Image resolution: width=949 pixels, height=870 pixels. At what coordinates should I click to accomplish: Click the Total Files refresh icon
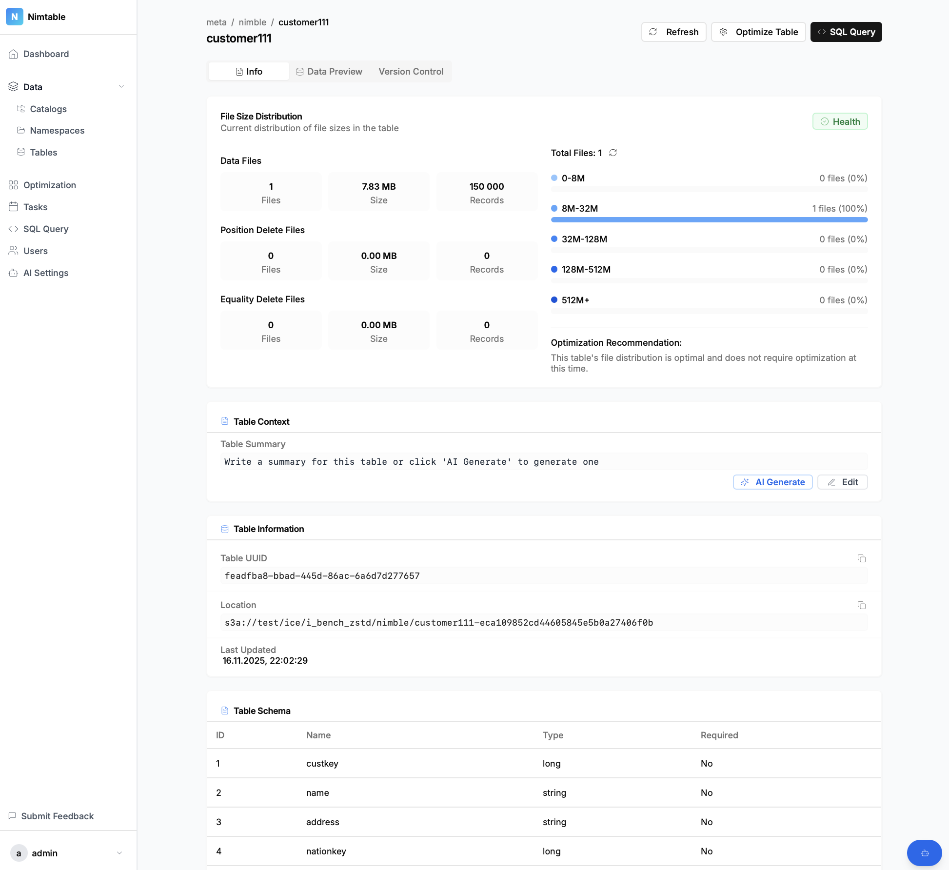[613, 153]
